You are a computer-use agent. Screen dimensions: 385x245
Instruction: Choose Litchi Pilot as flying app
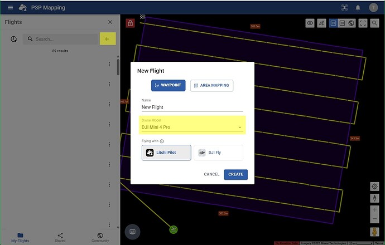166,153
